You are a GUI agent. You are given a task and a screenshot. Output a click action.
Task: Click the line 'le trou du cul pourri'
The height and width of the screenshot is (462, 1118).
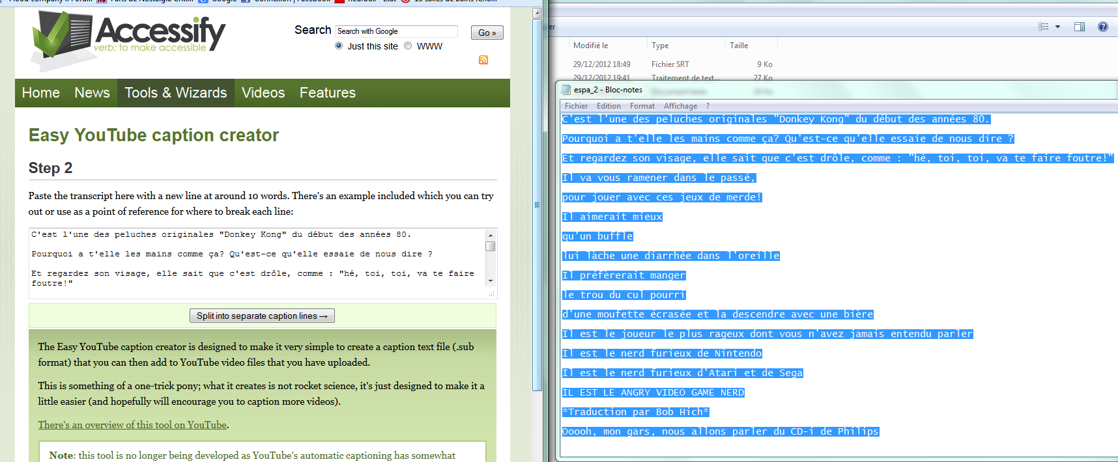(x=624, y=295)
